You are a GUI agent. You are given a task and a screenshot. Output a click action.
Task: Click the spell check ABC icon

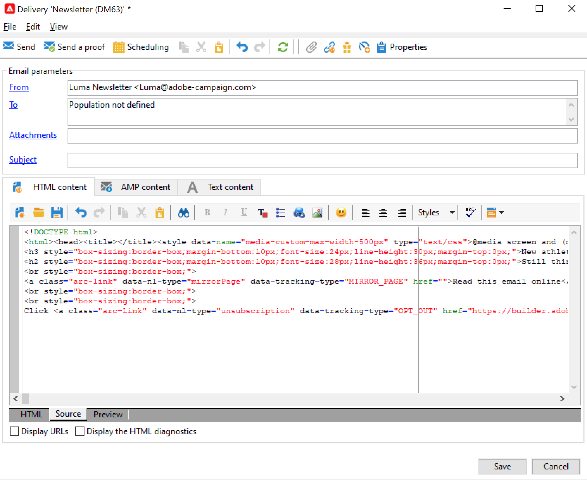[470, 213]
